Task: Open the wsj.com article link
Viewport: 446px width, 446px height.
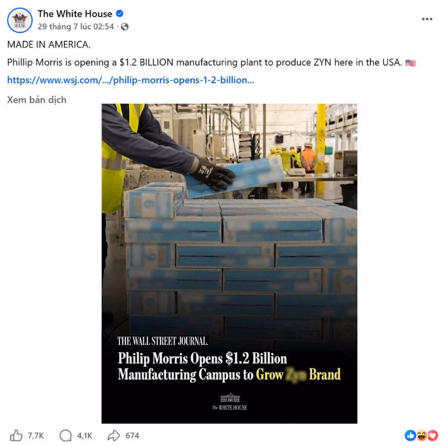Action: [x=130, y=80]
